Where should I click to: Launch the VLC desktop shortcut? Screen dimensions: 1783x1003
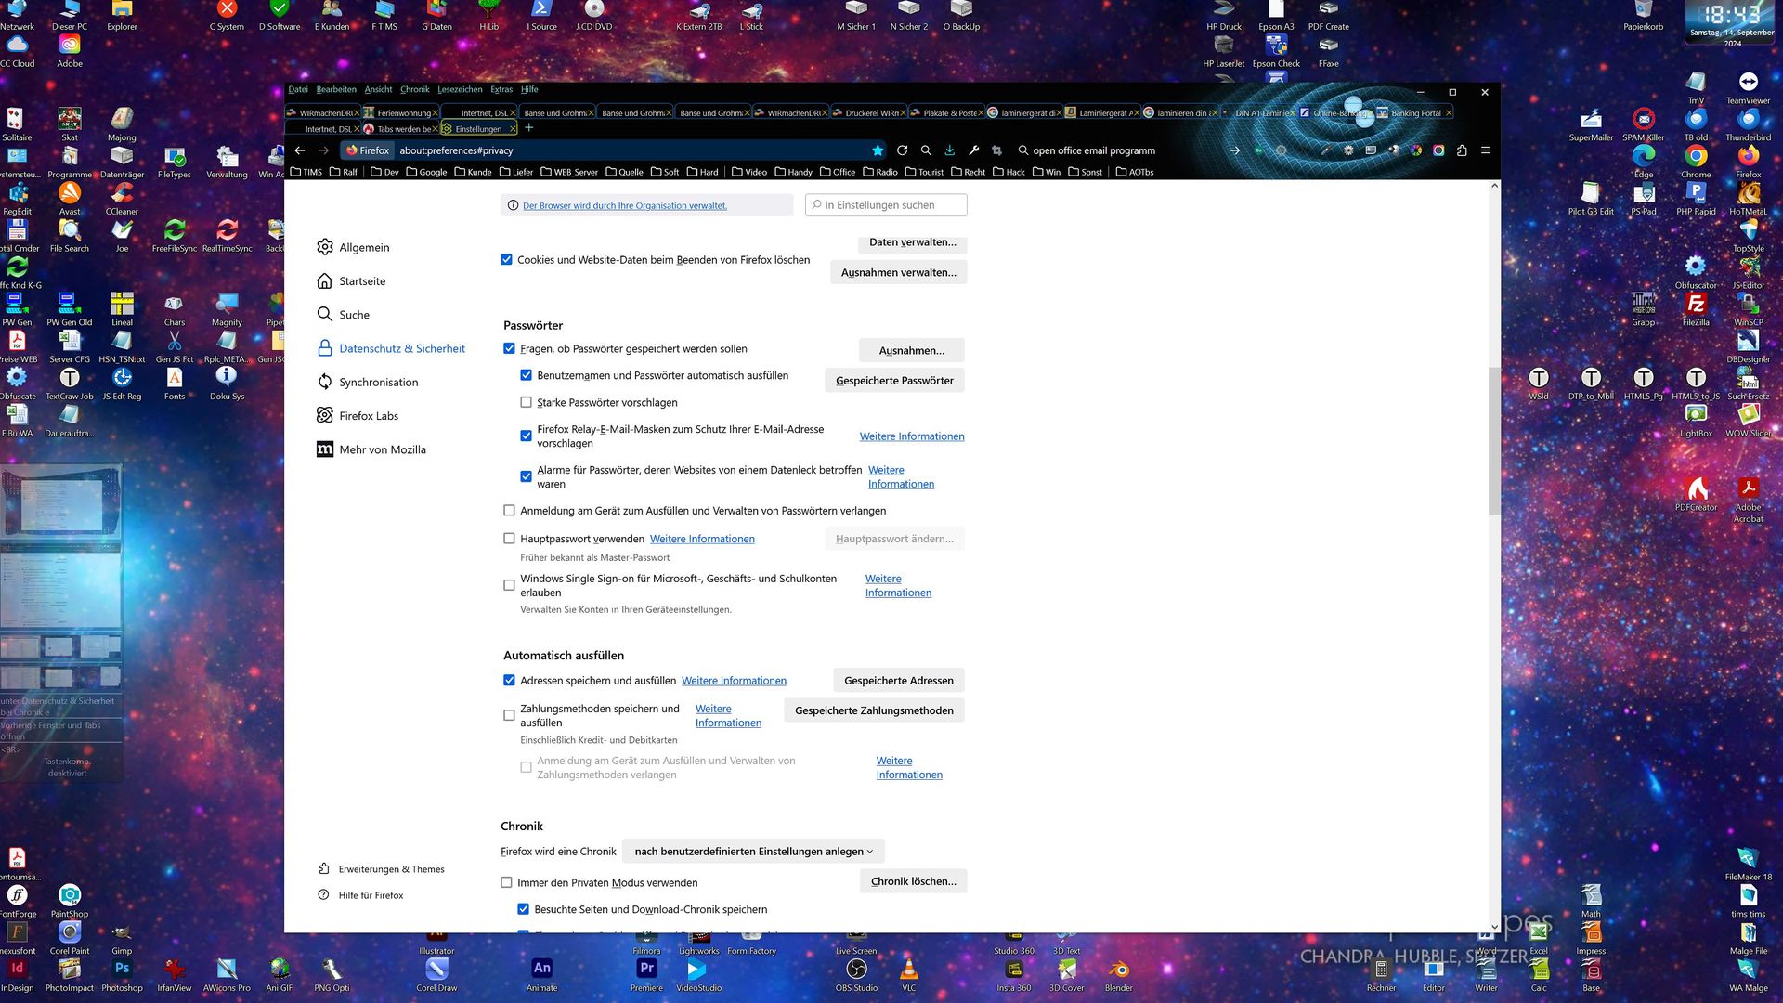(908, 971)
